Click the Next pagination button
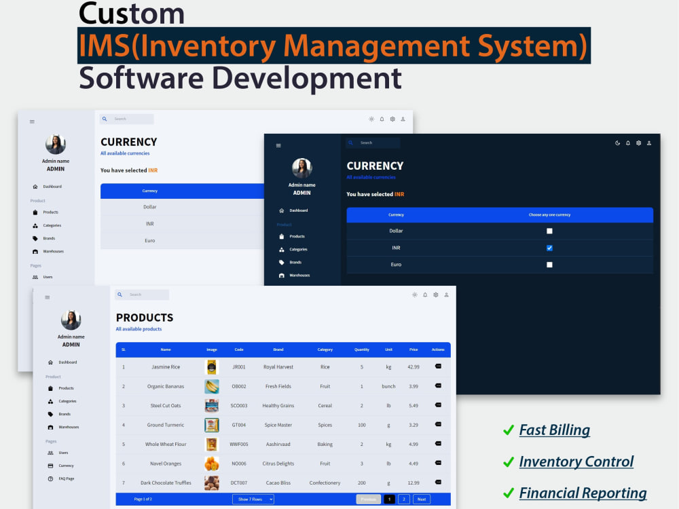This screenshot has width=679, height=509. [x=422, y=499]
